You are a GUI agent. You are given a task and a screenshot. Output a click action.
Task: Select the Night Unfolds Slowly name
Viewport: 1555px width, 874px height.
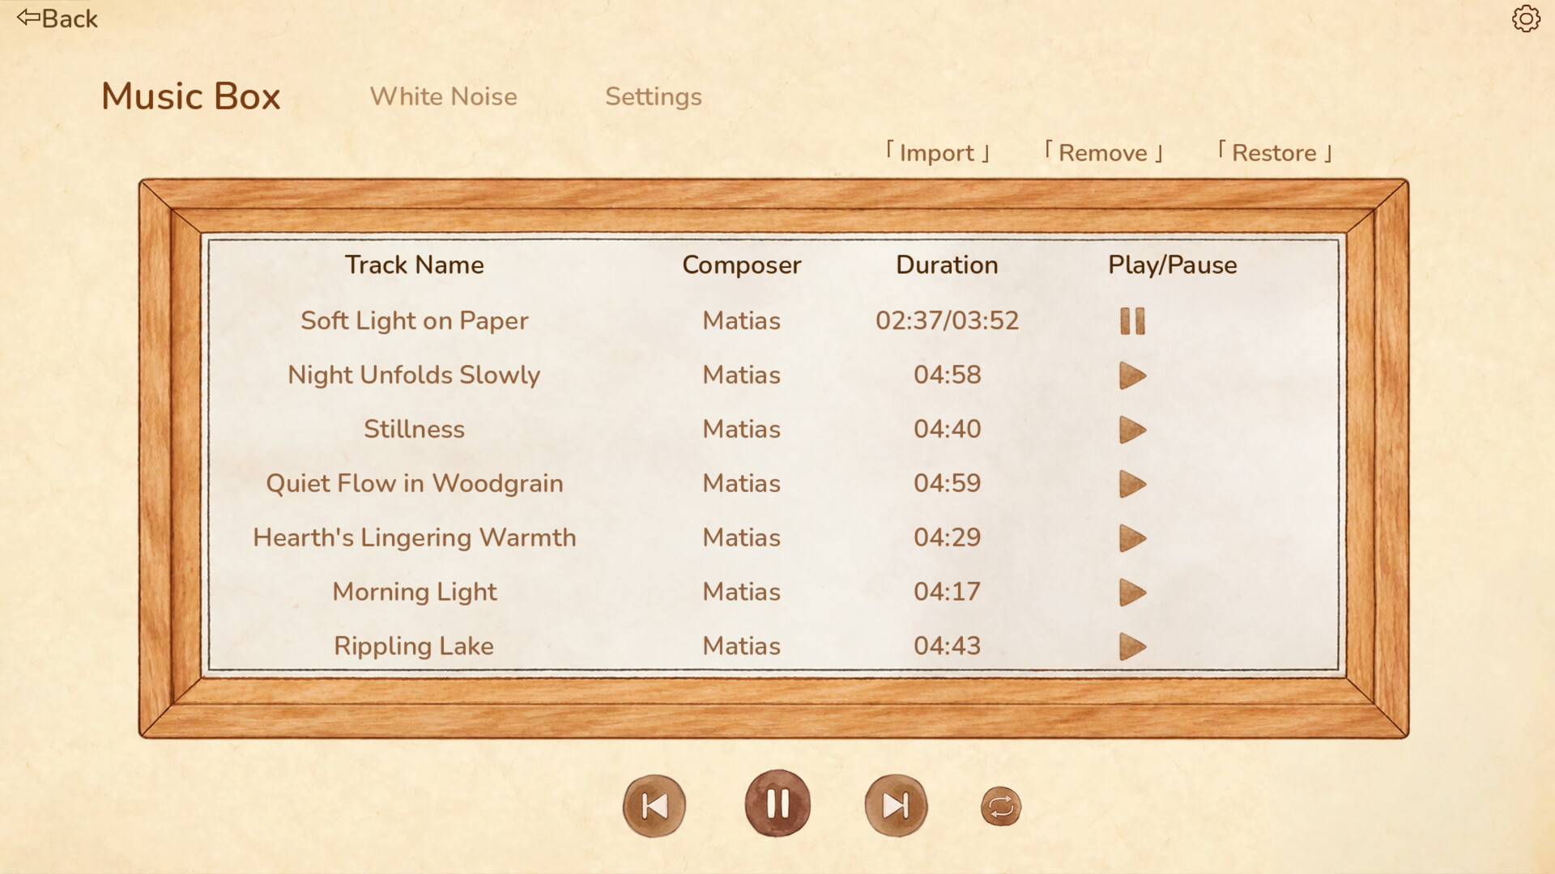click(x=414, y=375)
